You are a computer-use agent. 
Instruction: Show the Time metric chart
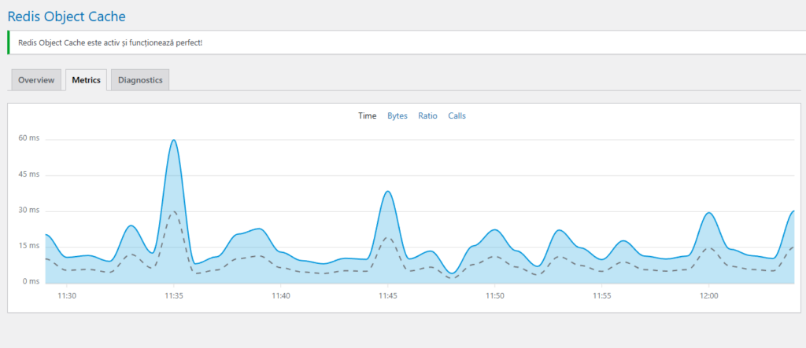click(368, 116)
